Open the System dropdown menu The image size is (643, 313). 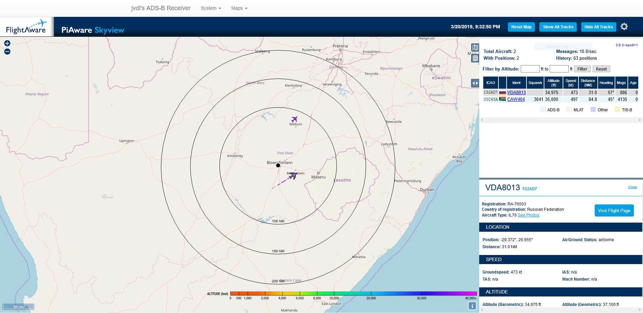[x=211, y=8]
